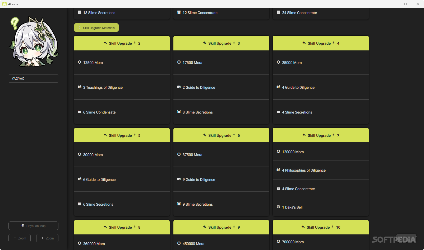
Task: Click the Skill Upgrade Materials button
Action: point(96,28)
